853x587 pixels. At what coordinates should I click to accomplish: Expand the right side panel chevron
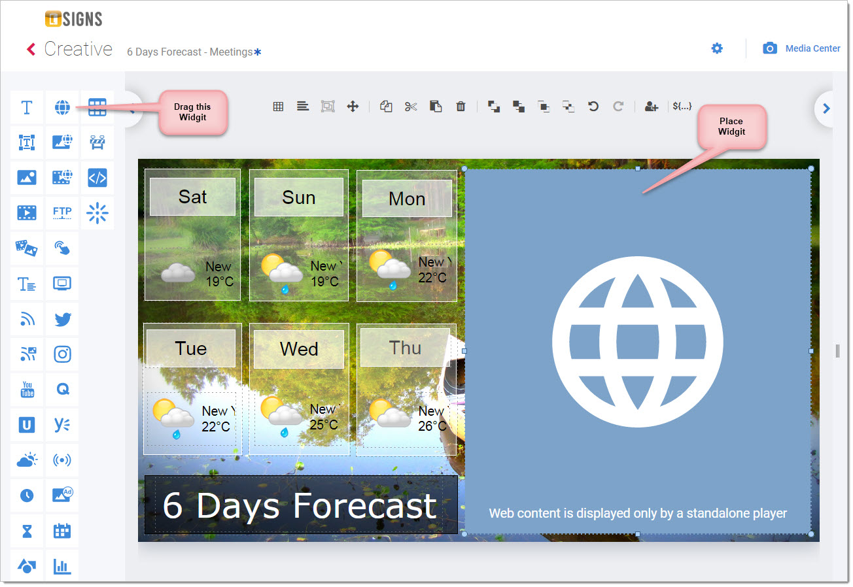(826, 109)
